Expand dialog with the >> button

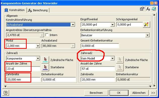153,93
